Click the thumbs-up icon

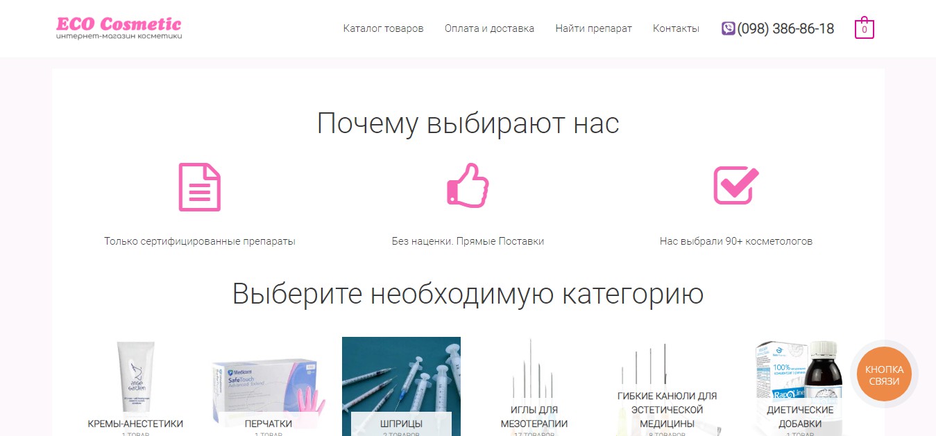(x=468, y=185)
